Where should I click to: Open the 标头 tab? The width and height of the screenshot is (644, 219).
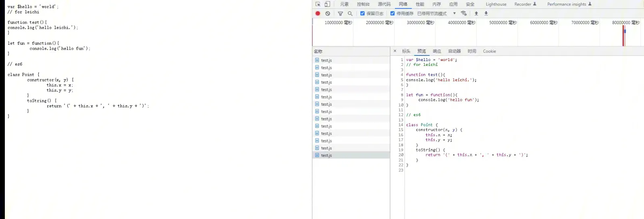(406, 51)
